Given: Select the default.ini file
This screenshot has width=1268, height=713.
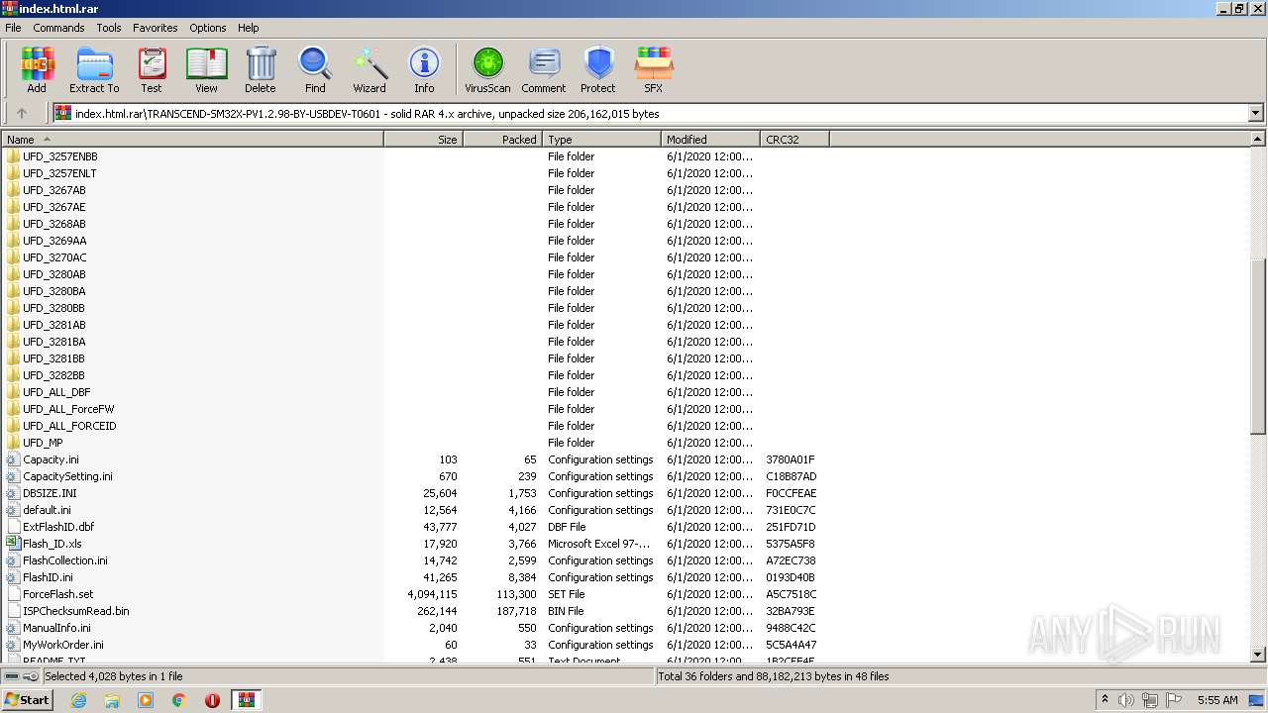Looking at the screenshot, I should [47, 510].
